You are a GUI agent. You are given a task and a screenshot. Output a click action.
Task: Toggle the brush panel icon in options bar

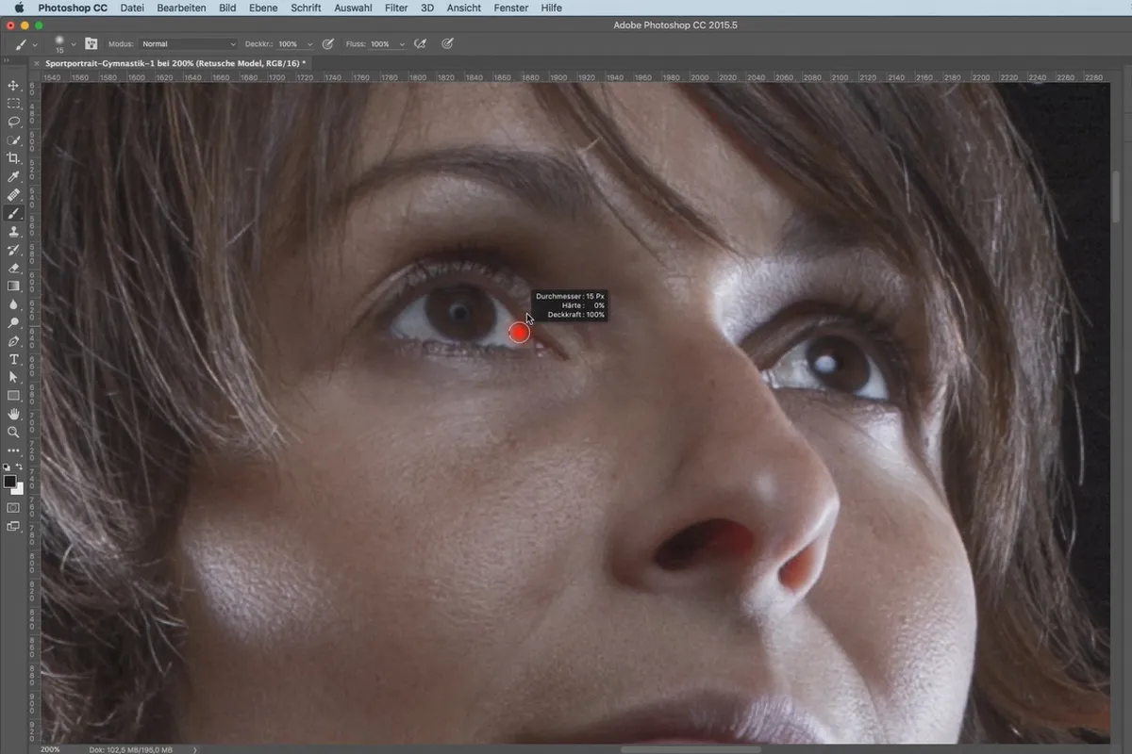tap(92, 44)
